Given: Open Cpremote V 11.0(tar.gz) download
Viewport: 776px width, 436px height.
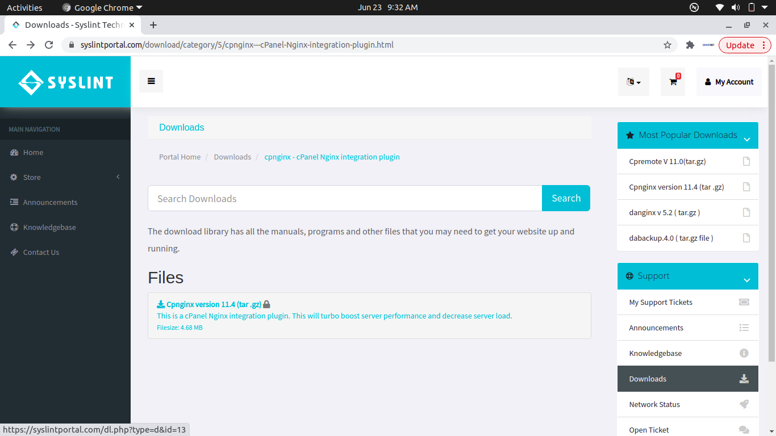Looking at the screenshot, I should pyautogui.click(x=667, y=161).
